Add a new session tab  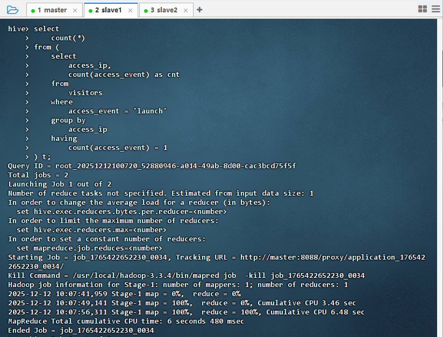point(199,10)
